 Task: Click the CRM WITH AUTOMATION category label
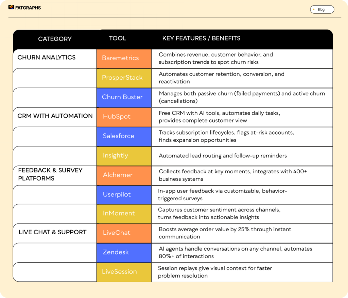55,116
